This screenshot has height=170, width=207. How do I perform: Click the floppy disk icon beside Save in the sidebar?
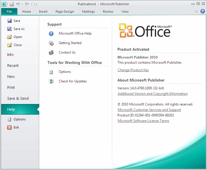tap(10, 21)
